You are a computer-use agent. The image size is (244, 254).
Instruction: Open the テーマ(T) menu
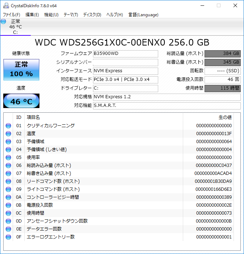point(71,15)
